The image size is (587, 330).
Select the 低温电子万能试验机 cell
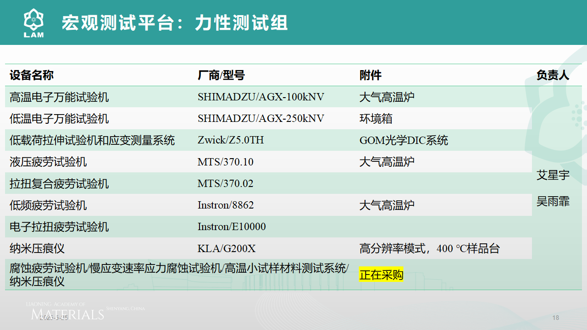point(59,119)
